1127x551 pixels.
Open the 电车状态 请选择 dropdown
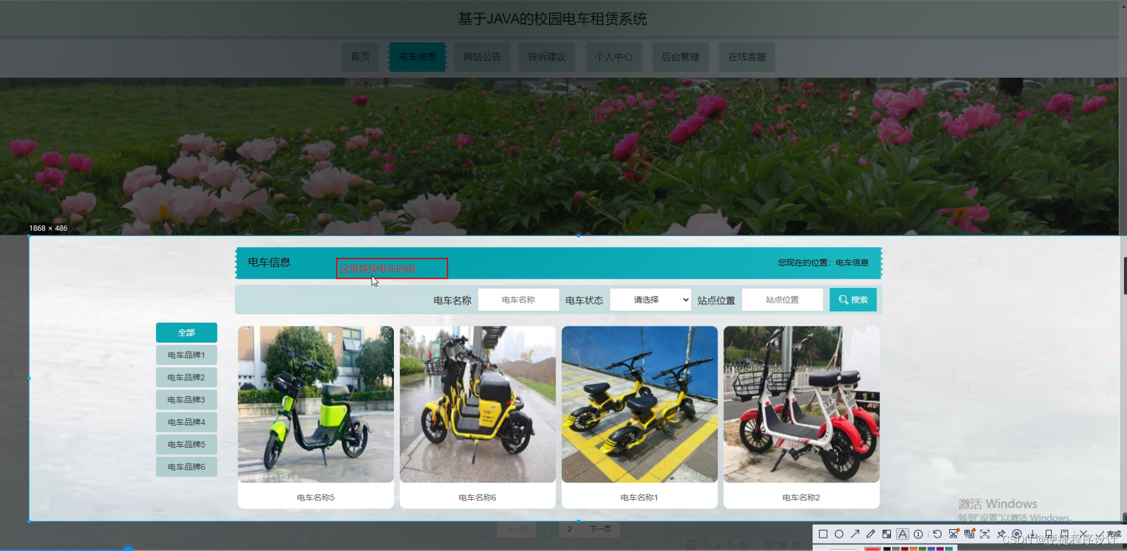pyautogui.click(x=650, y=299)
